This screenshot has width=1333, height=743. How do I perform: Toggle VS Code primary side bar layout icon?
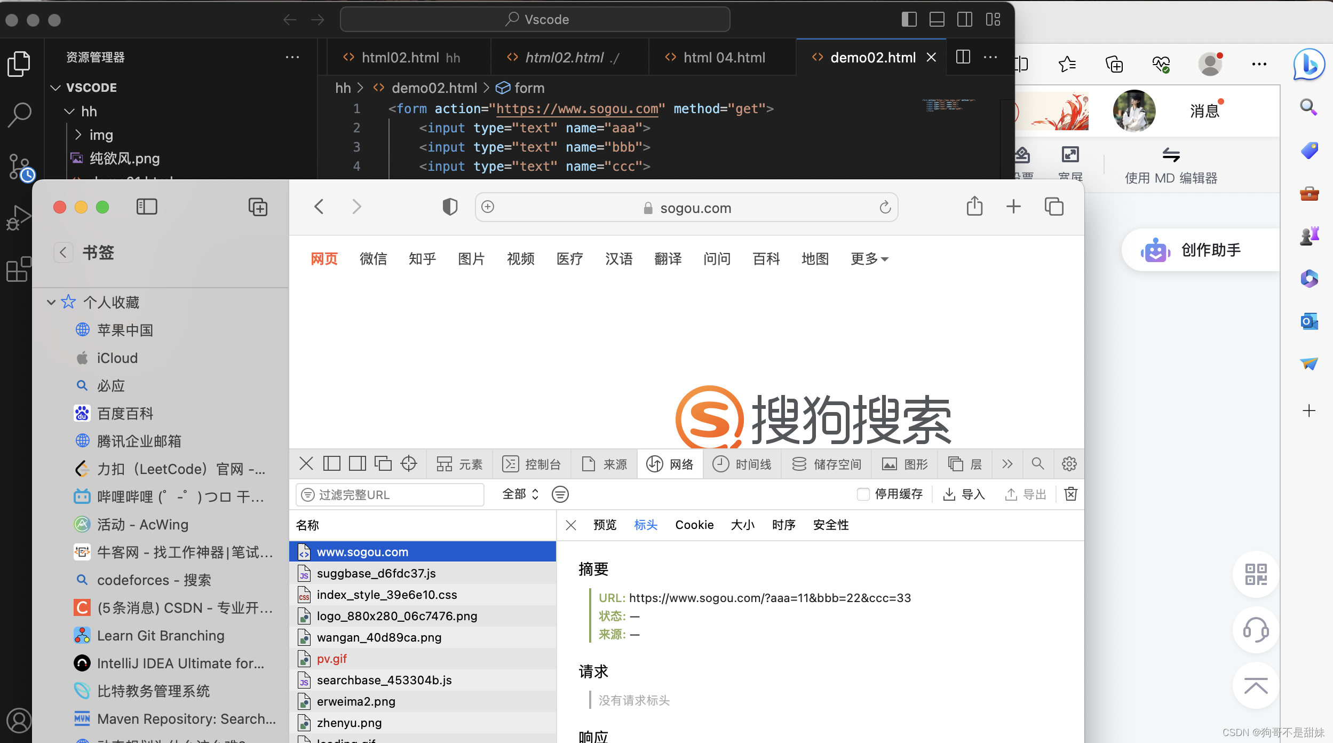click(909, 20)
